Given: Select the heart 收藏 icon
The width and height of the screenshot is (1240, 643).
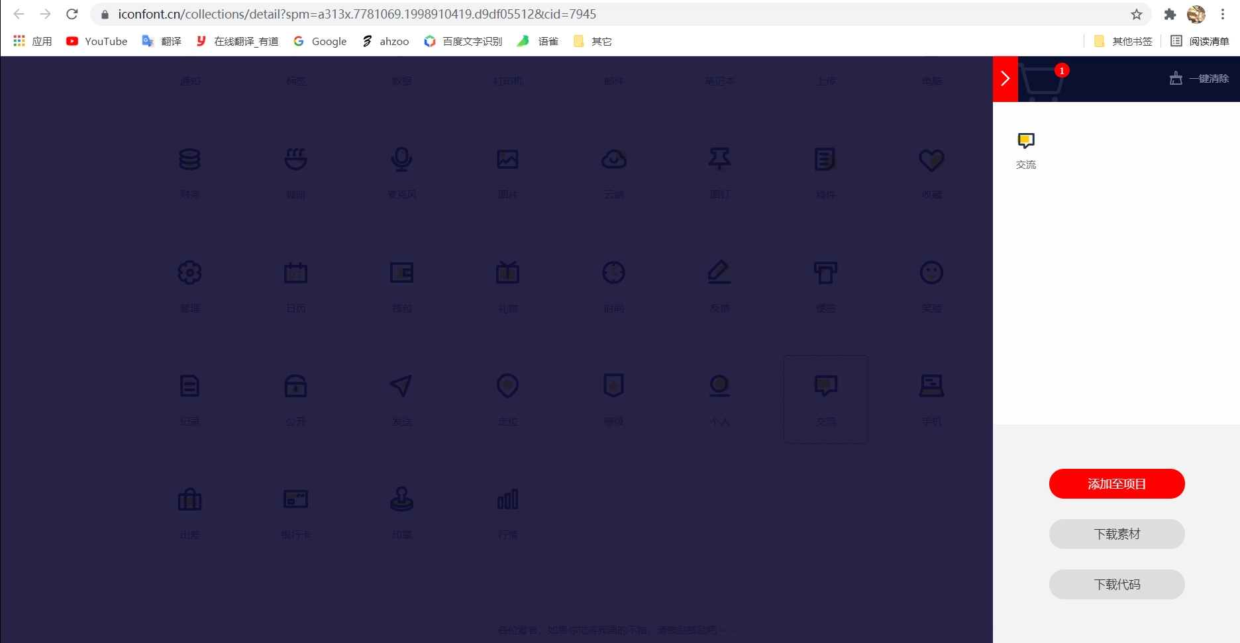Looking at the screenshot, I should [x=931, y=160].
